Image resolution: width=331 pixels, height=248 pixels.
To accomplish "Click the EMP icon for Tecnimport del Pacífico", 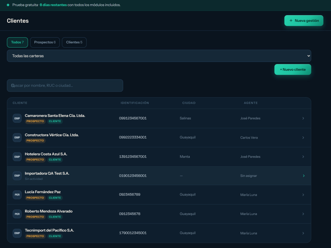I will click(x=17, y=233).
